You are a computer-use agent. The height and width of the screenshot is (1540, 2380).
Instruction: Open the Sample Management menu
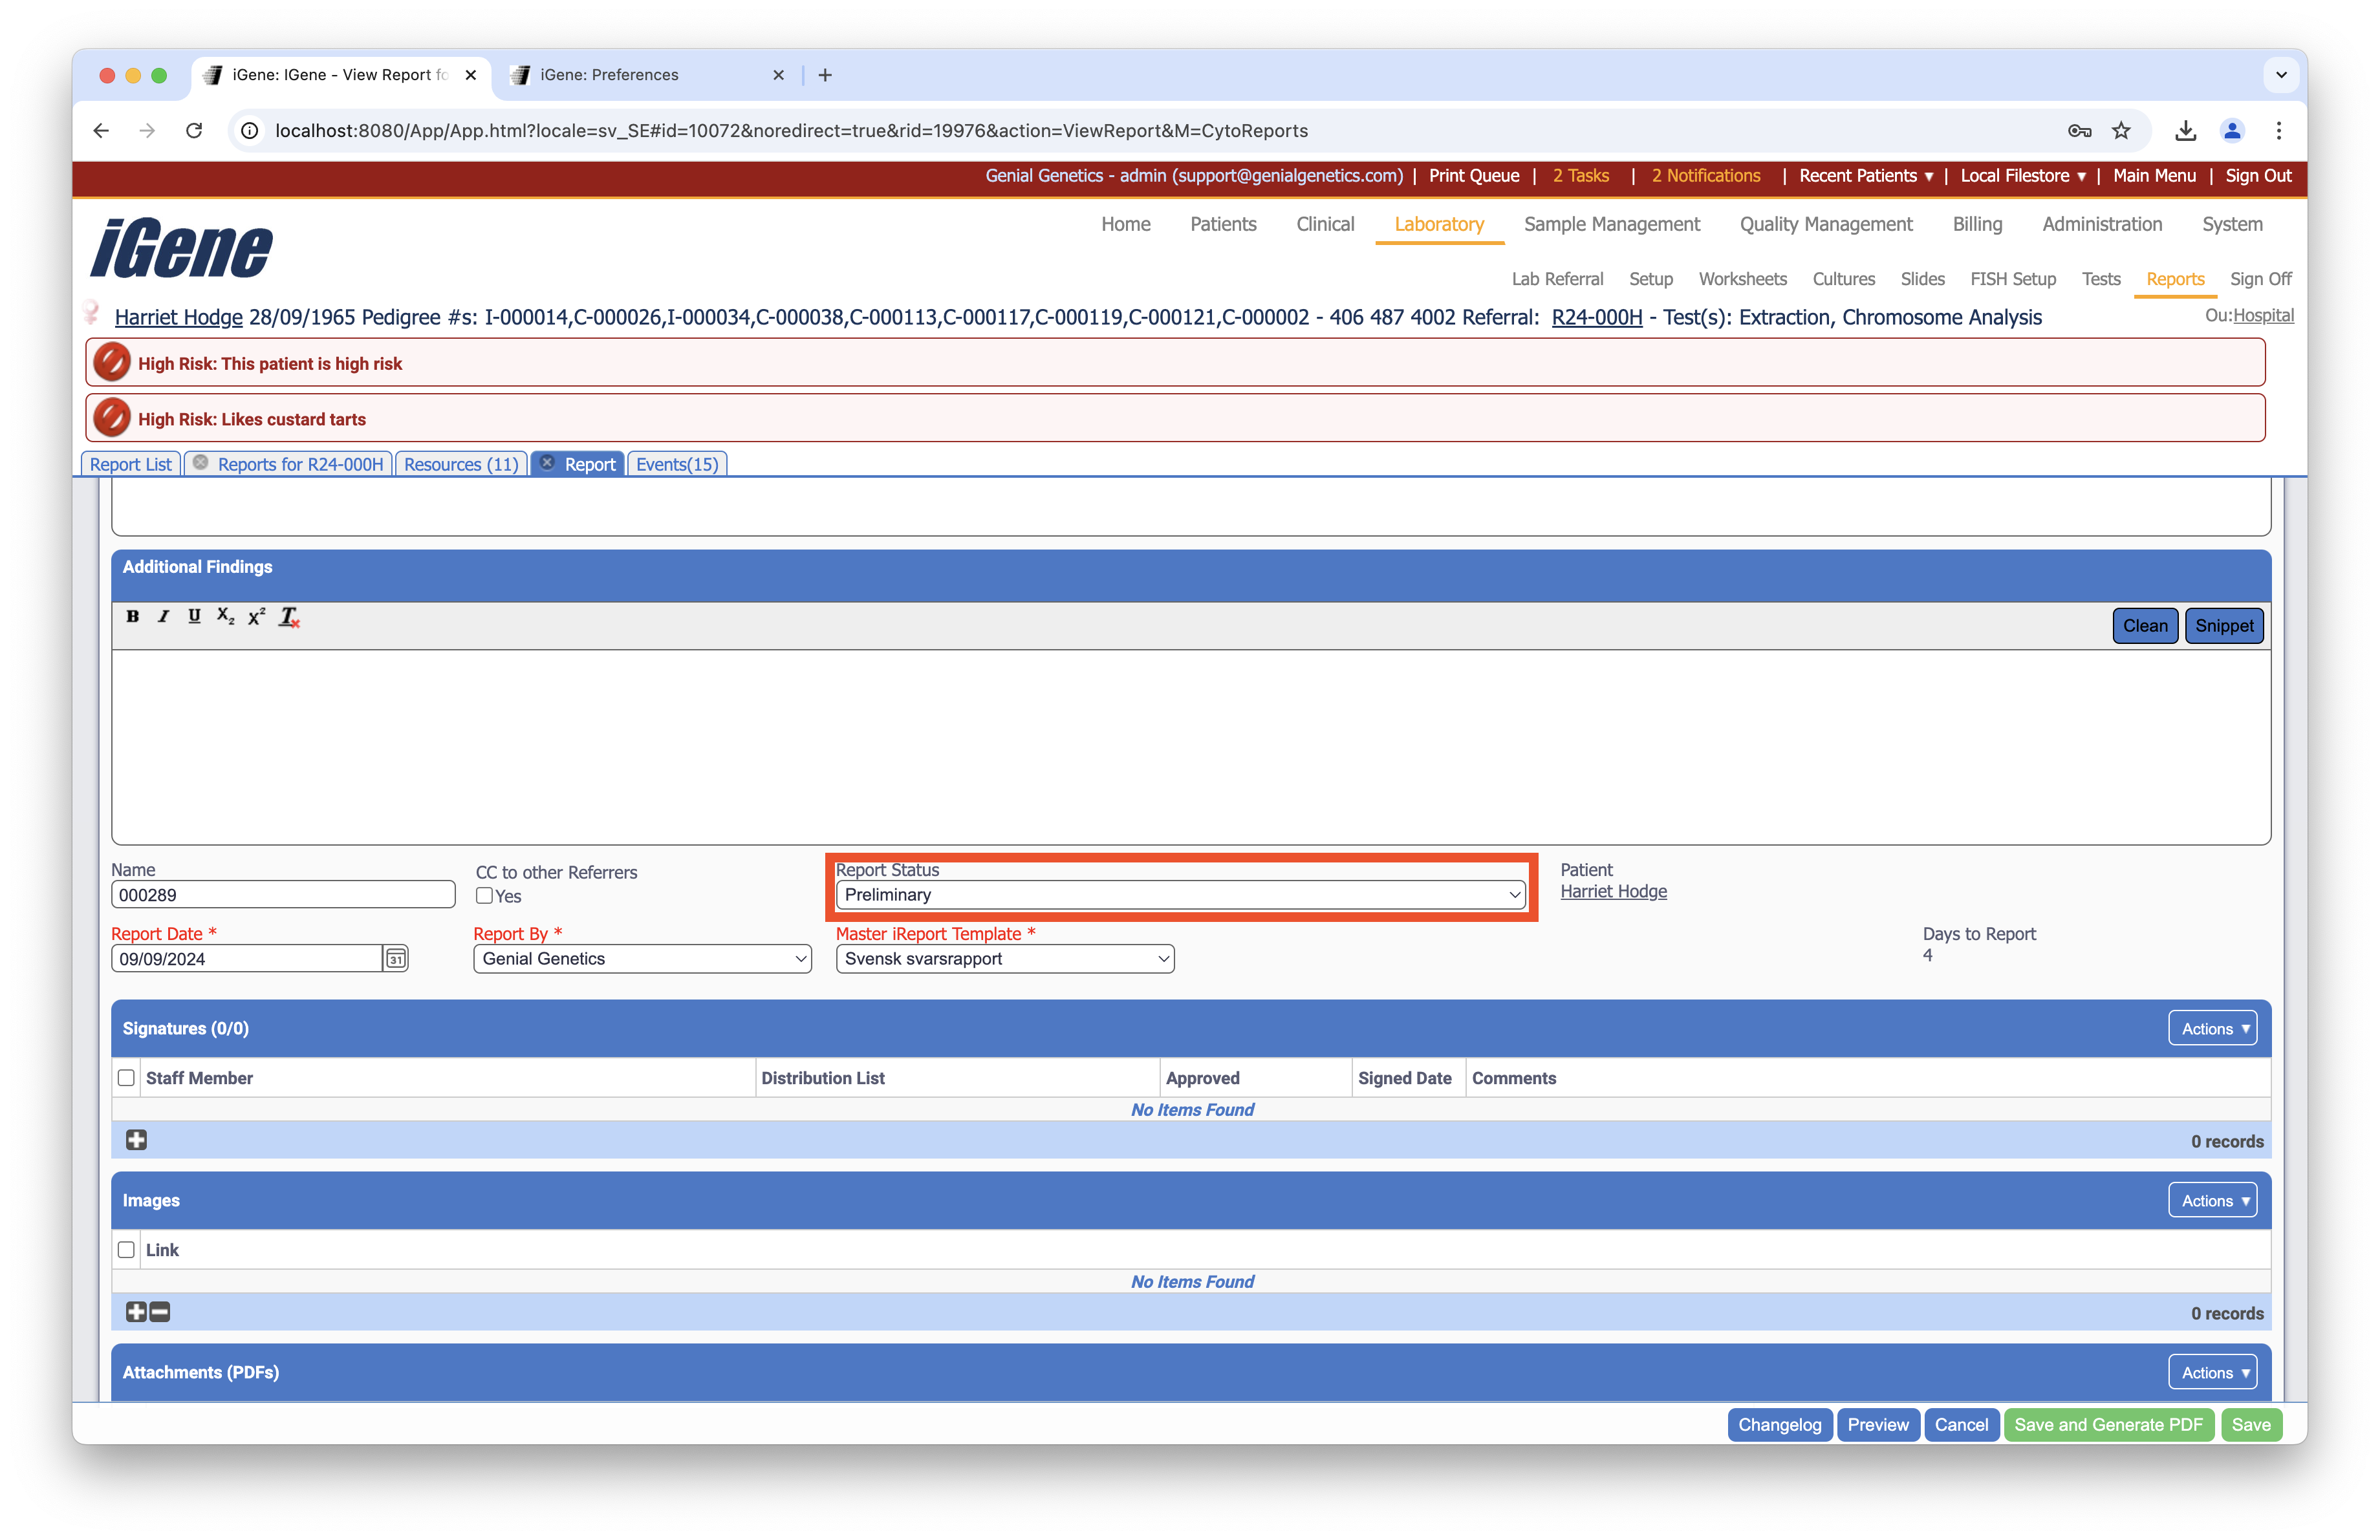point(1611,225)
